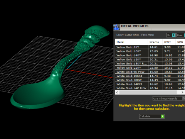Click the Metal Weights scale icon
Screen dimensions: 185x139
[116, 27]
